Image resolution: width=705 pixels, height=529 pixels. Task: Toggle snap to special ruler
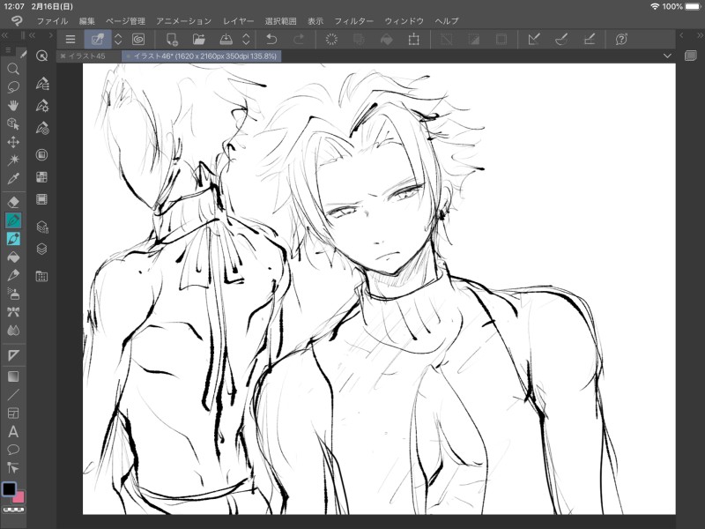(x=561, y=39)
